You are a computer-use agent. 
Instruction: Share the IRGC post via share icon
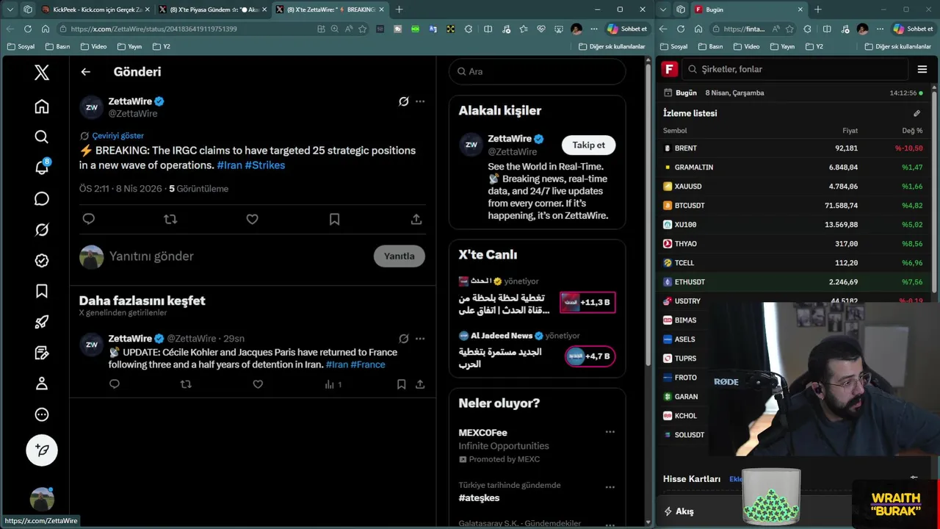coord(416,219)
